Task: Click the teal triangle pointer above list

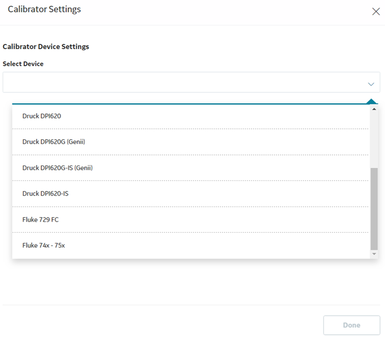Action: [x=371, y=101]
